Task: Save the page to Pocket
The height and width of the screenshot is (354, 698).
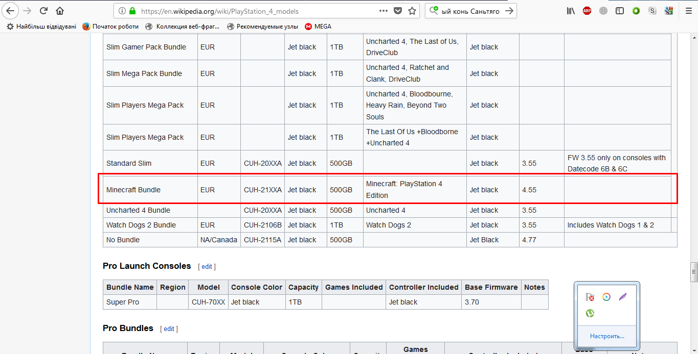Action: pyautogui.click(x=398, y=11)
